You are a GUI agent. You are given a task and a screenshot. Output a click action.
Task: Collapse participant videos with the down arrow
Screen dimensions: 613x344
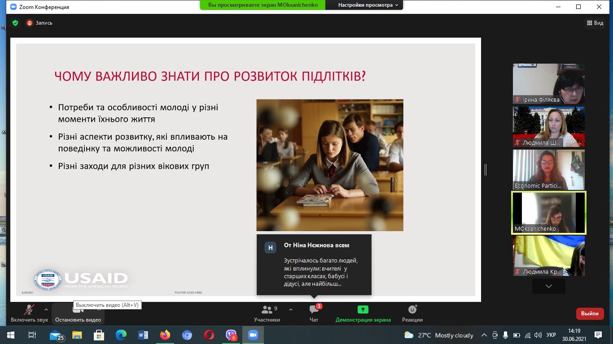[548, 286]
